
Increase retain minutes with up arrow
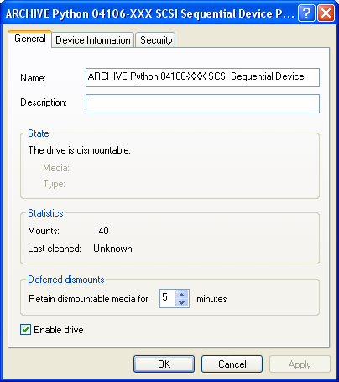point(182,295)
